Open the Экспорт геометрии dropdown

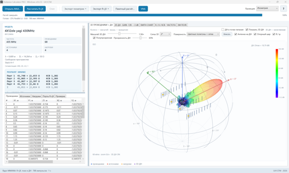coord(75,9)
